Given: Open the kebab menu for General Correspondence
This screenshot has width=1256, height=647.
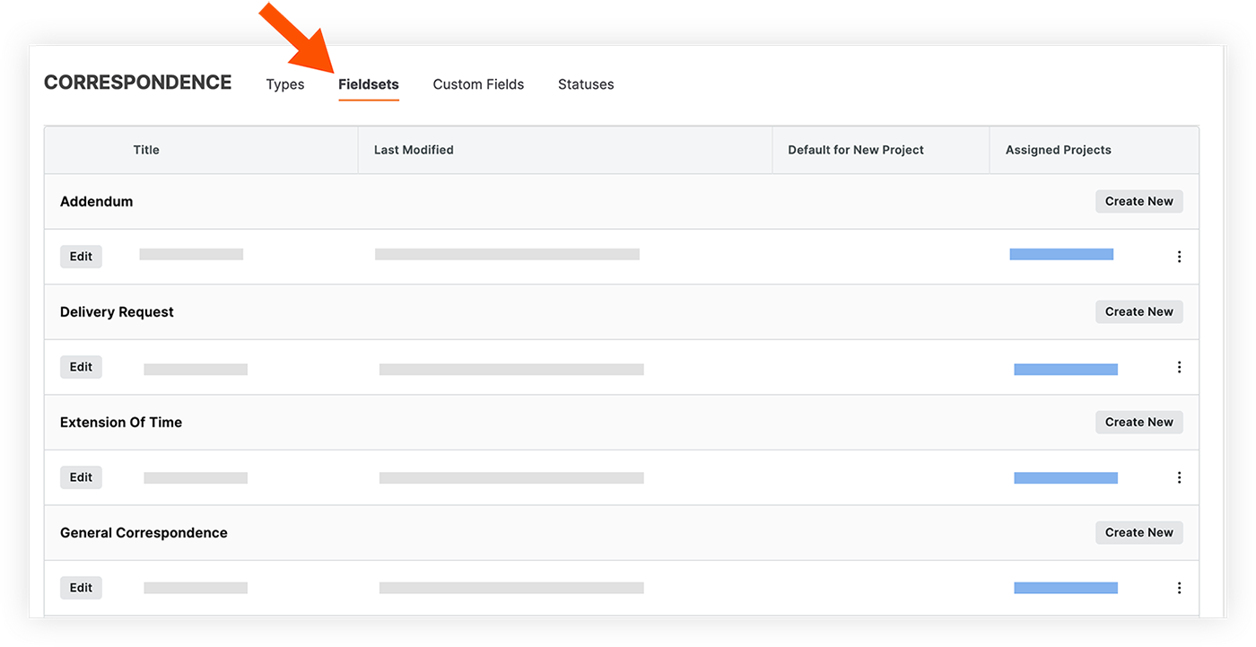Looking at the screenshot, I should click(x=1179, y=587).
